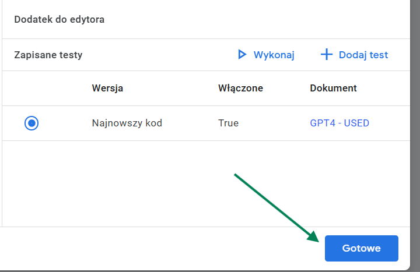Click the True value under Włączone
Screen dimensions: 420x272
pyautogui.click(x=228, y=123)
